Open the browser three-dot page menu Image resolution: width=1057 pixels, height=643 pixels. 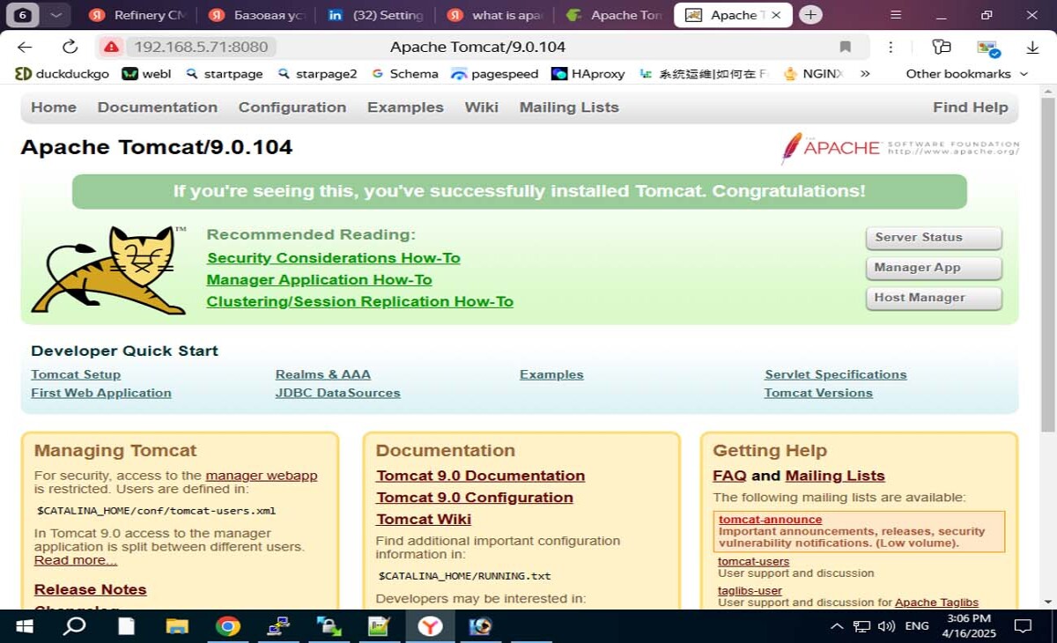[x=891, y=48]
